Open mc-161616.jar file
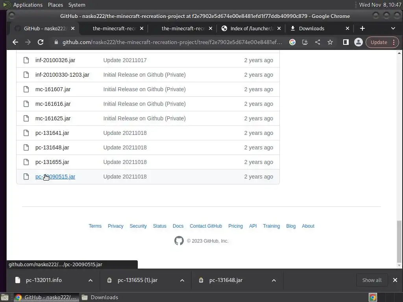Image resolution: width=403 pixels, height=302 pixels. coord(53,104)
